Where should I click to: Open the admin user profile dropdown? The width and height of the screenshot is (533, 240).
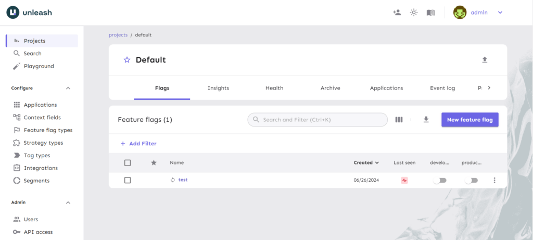[500, 12]
